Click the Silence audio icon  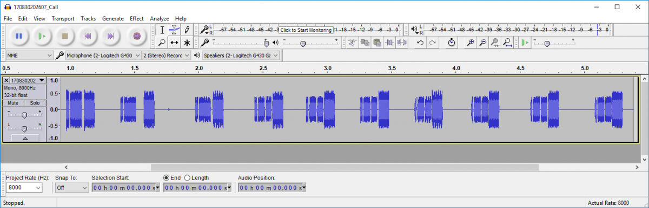401,43
